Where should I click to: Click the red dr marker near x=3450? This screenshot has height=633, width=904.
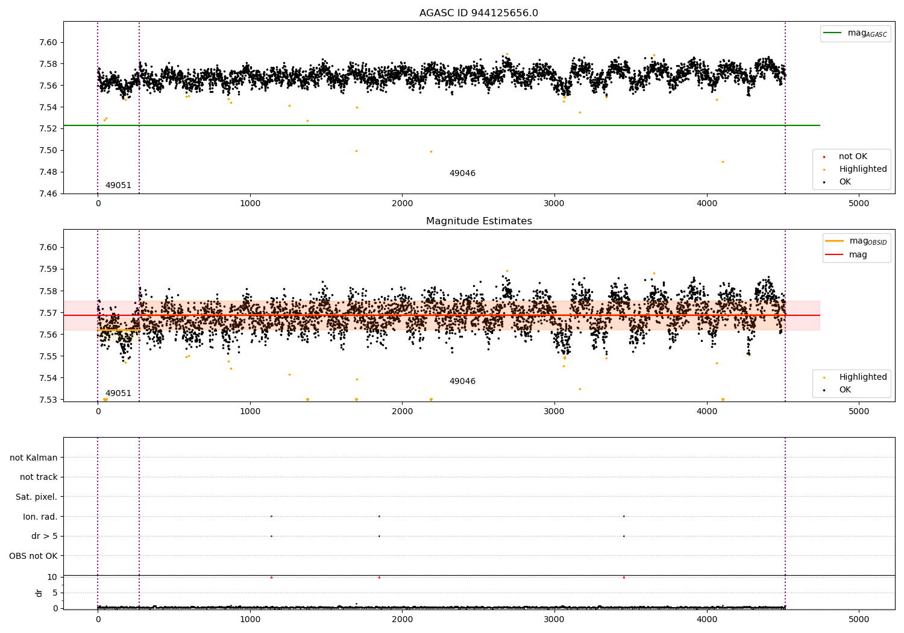[x=624, y=578]
